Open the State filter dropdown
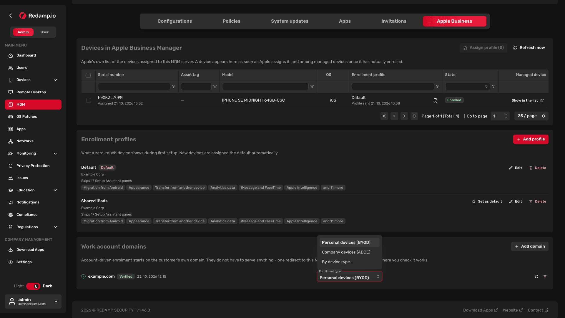 coord(468,87)
